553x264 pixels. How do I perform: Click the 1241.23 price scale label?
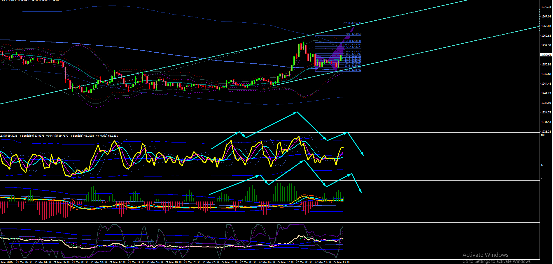[x=546, y=93]
